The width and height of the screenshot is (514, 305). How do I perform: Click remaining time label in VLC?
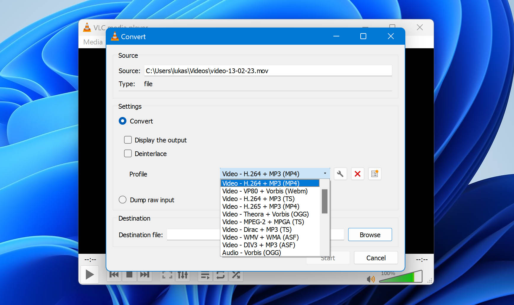(422, 260)
